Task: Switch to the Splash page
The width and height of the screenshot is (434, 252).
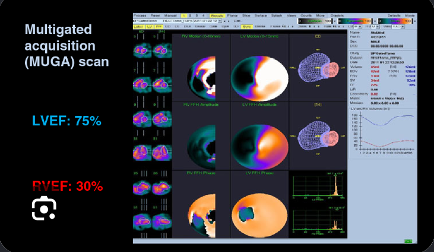Action: [x=277, y=15]
